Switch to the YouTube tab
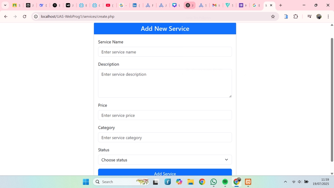 [110, 5]
